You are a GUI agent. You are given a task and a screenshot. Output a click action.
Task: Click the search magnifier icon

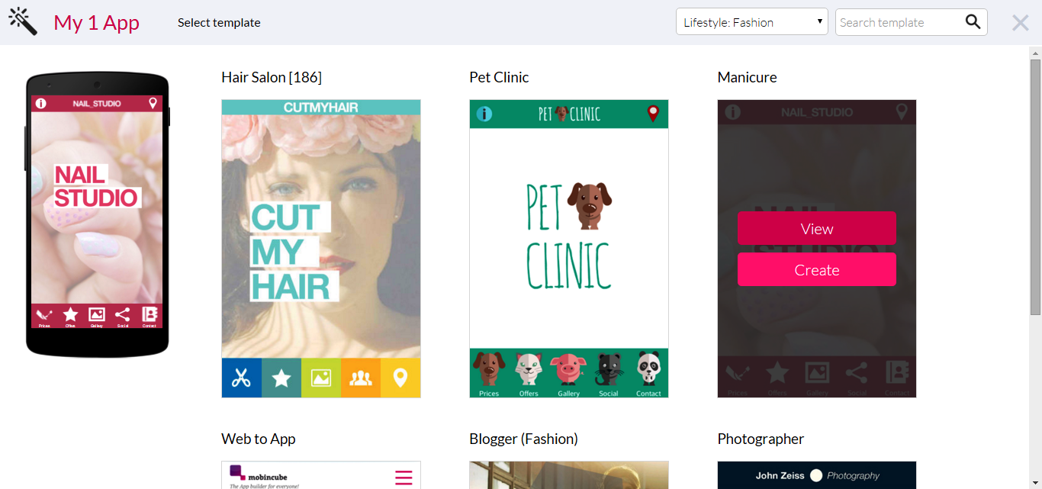click(973, 22)
